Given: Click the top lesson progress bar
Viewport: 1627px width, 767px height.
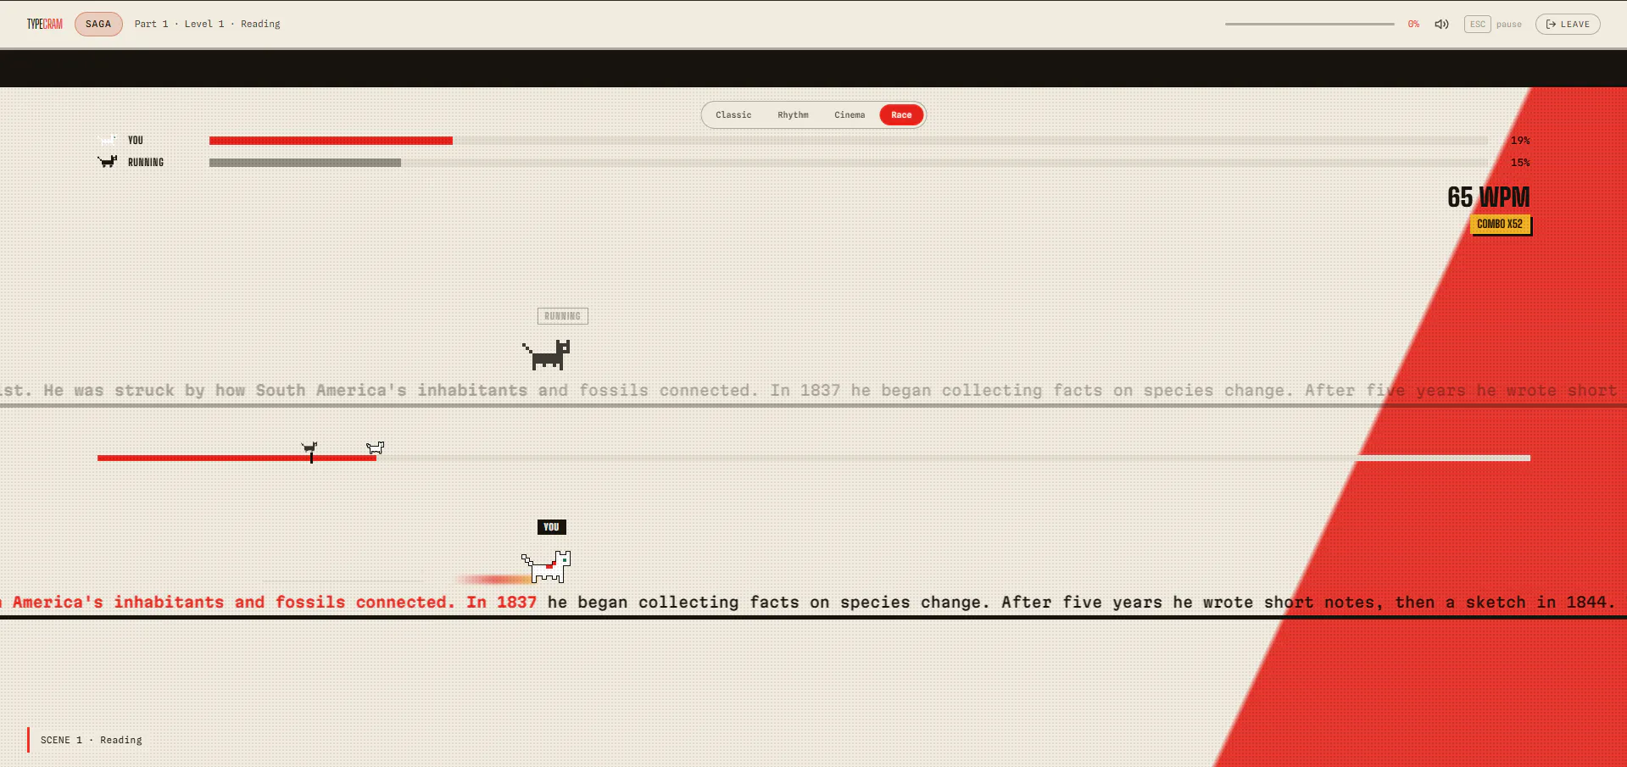Looking at the screenshot, I should click(1309, 24).
